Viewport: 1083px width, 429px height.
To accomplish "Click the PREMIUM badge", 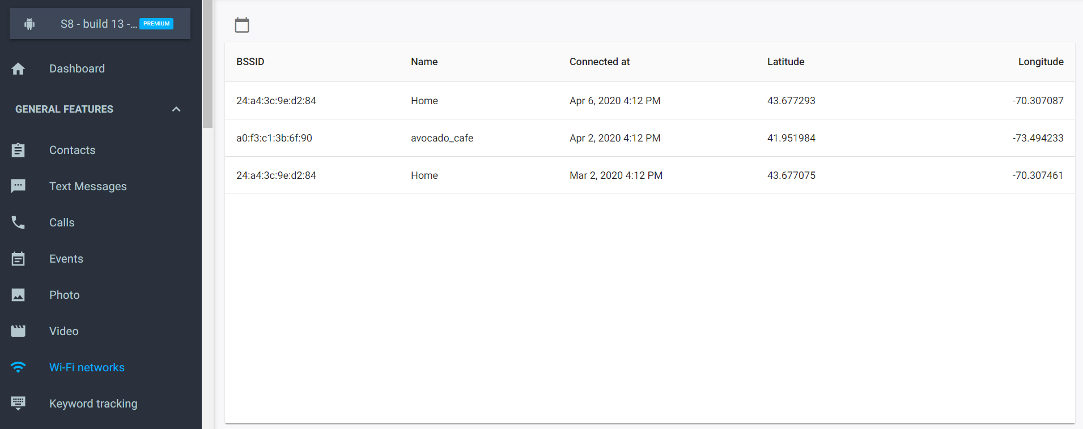I will tap(156, 24).
